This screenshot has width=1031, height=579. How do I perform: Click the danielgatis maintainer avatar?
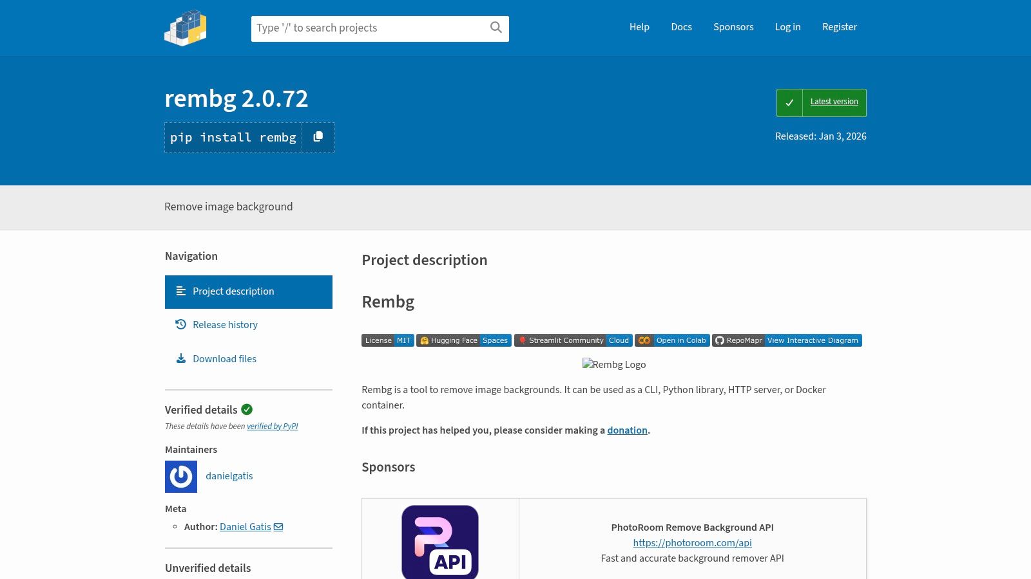click(x=181, y=476)
